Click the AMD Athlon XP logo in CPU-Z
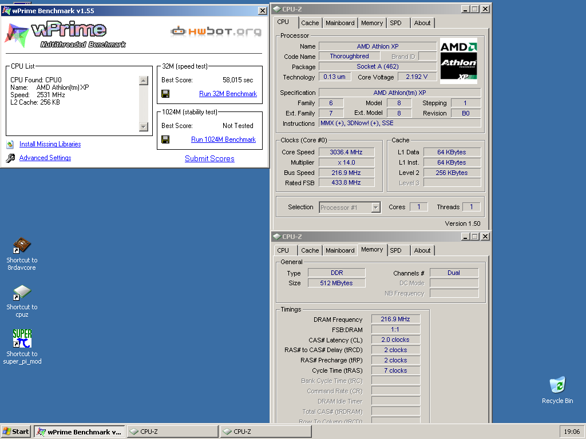This screenshot has width=586, height=439. pyautogui.click(x=458, y=61)
